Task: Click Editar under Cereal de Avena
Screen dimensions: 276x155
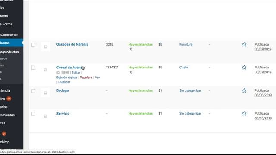Action: (x=76, y=73)
